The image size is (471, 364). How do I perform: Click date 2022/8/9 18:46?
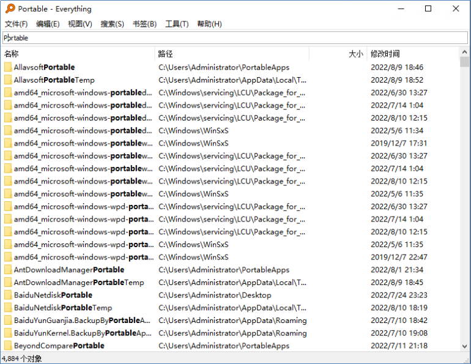(x=397, y=67)
